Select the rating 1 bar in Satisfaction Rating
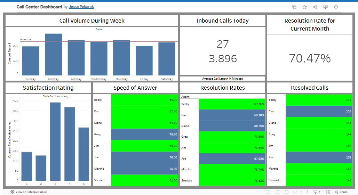This screenshot has width=358, height=195. tap(27, 166)
